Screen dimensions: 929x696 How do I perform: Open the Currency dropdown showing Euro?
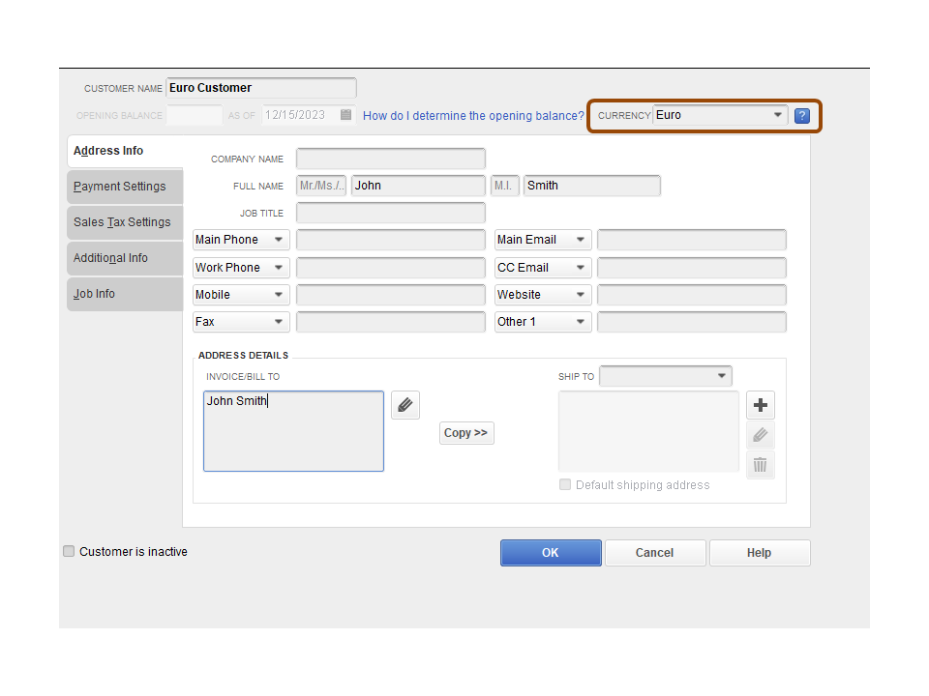[720, 115]
